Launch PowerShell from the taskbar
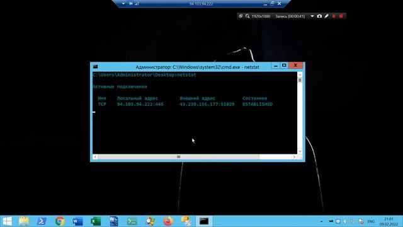 point(42,221)
